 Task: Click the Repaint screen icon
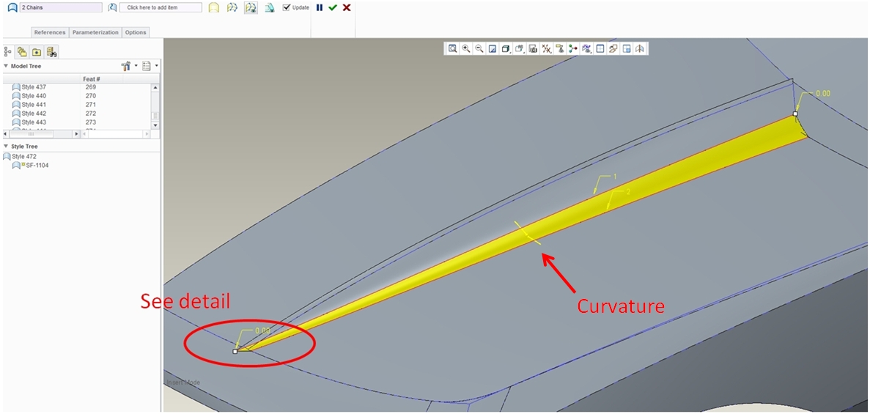(x=493, y=49)
